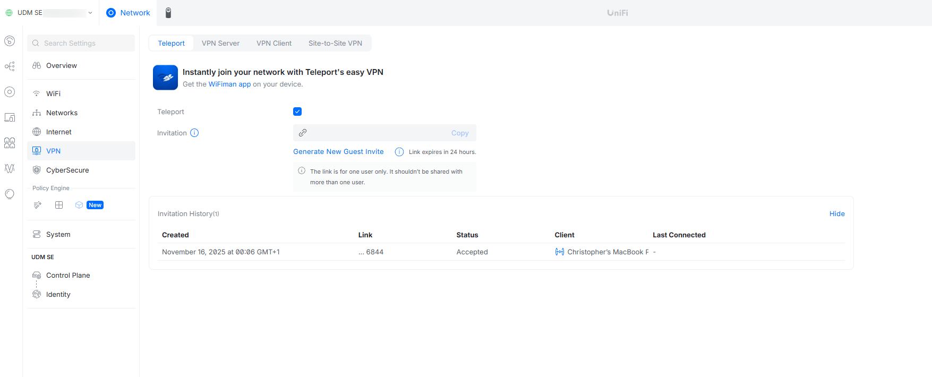Switch to the Site-to-Site VPN tab
932x377 pixels.
(x=335, y=43)
